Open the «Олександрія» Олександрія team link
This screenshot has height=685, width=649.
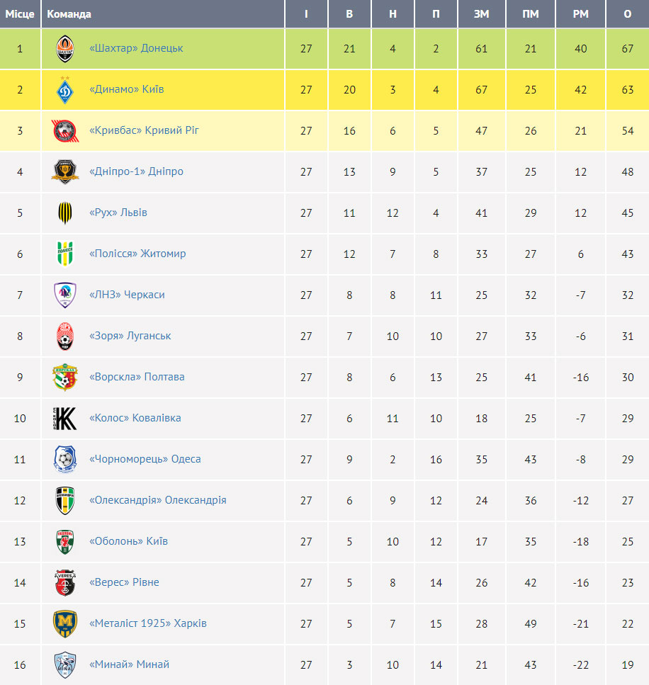click(x=158, y=500)
